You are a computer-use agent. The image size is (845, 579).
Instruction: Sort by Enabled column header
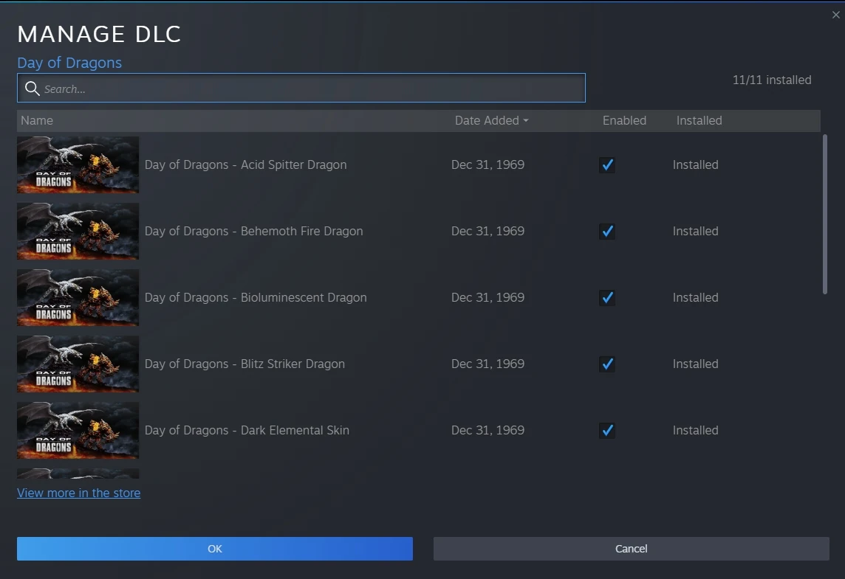(x=624, y=120)
